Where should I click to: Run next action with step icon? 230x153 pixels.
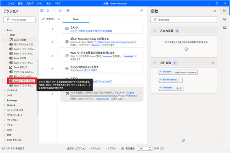pos(60,11)
